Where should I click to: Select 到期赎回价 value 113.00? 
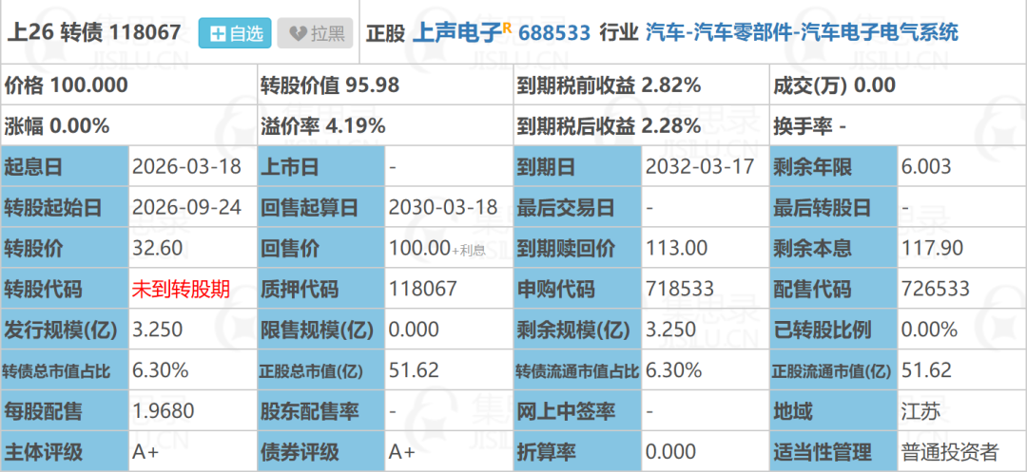coord(677,248)
